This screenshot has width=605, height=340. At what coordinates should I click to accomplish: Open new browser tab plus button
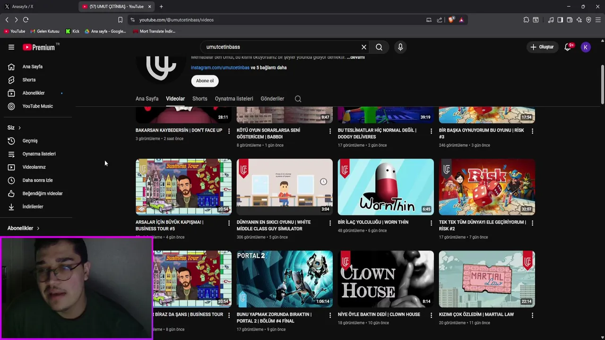click(x=161, y=7)
